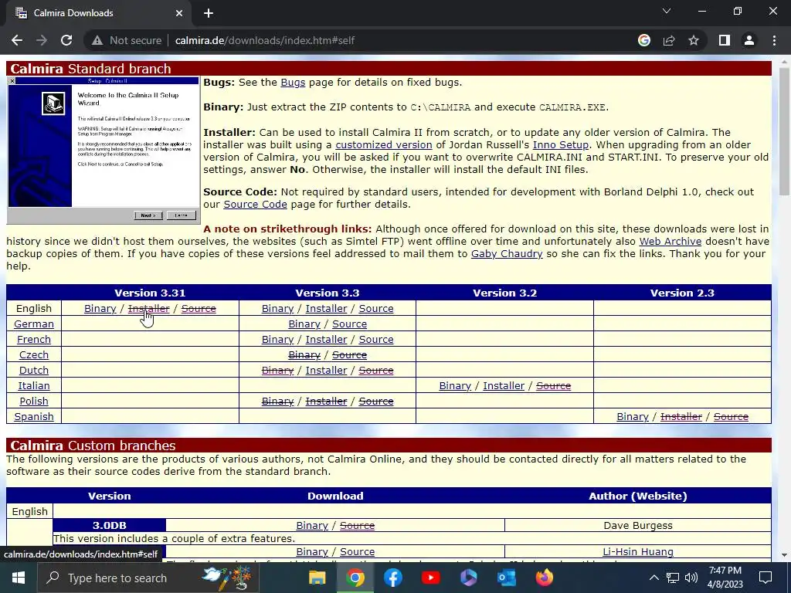This screenshot has width=791, height=593.
Task: Open the Windows Start menu
Action: 19,578
